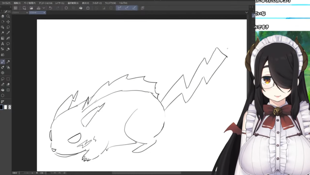The image size is (310, 175).
Task: Click the Scale/Rotate transform icon
Action: tap(88, 8)
